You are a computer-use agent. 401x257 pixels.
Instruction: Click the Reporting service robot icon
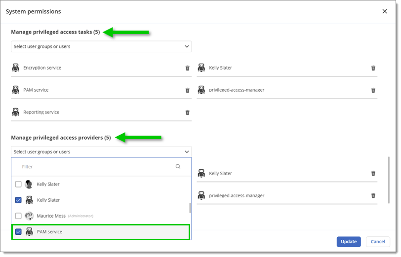click(x=16, y=112)
